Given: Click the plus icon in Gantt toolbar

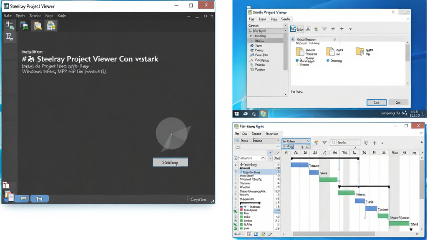Looking at the screenshot, I should (374, 143).
